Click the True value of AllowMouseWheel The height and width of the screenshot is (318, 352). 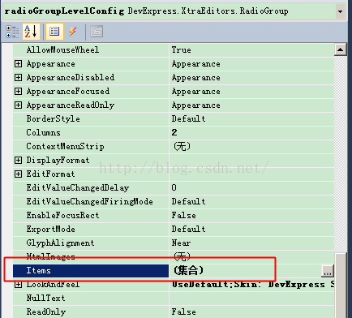coord(182,50)
